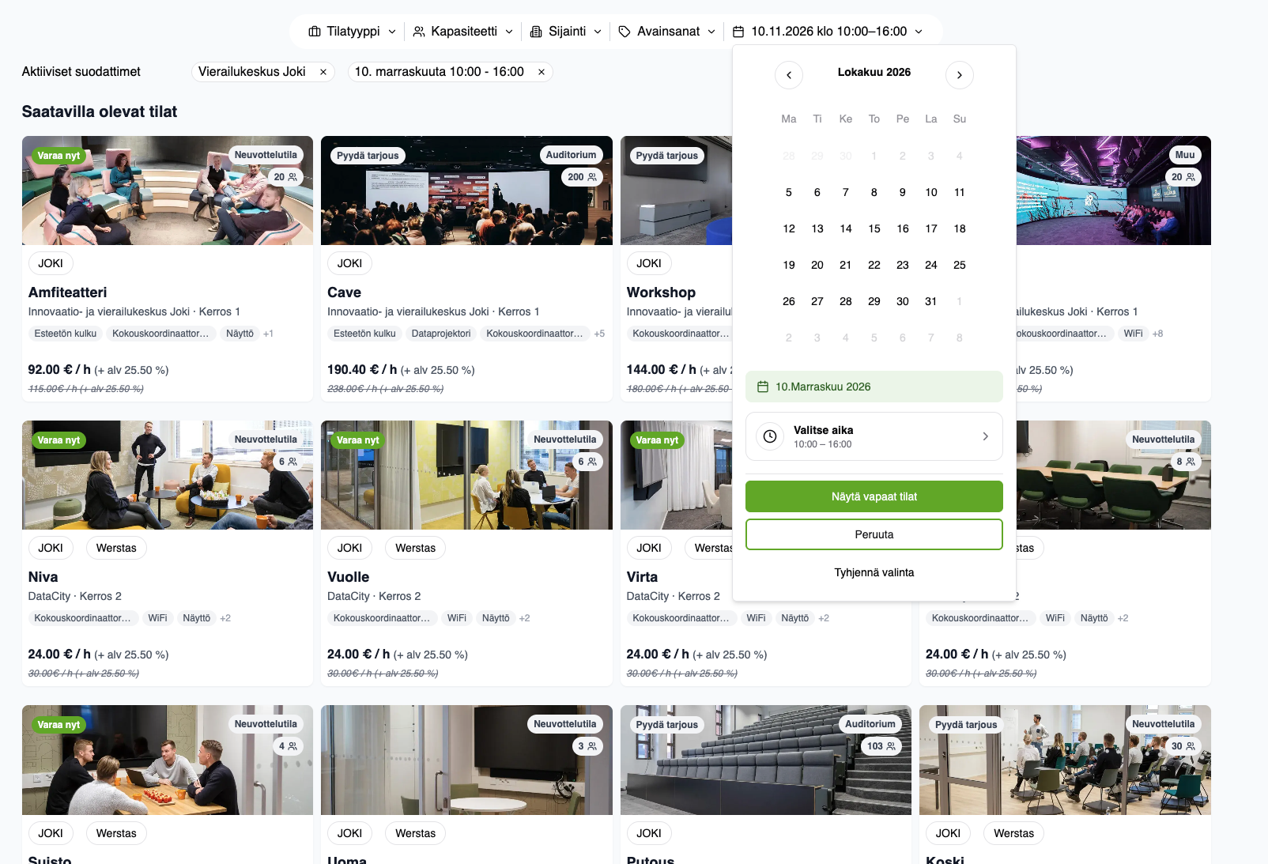The height and width of the screenshot is (864, 1268).
Task: Open the Tilatyyppi filter dropdown
Action: coord(352,32)
